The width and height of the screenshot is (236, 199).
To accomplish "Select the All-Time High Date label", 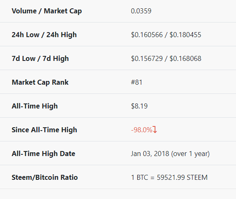I will (x=43, y=154).
